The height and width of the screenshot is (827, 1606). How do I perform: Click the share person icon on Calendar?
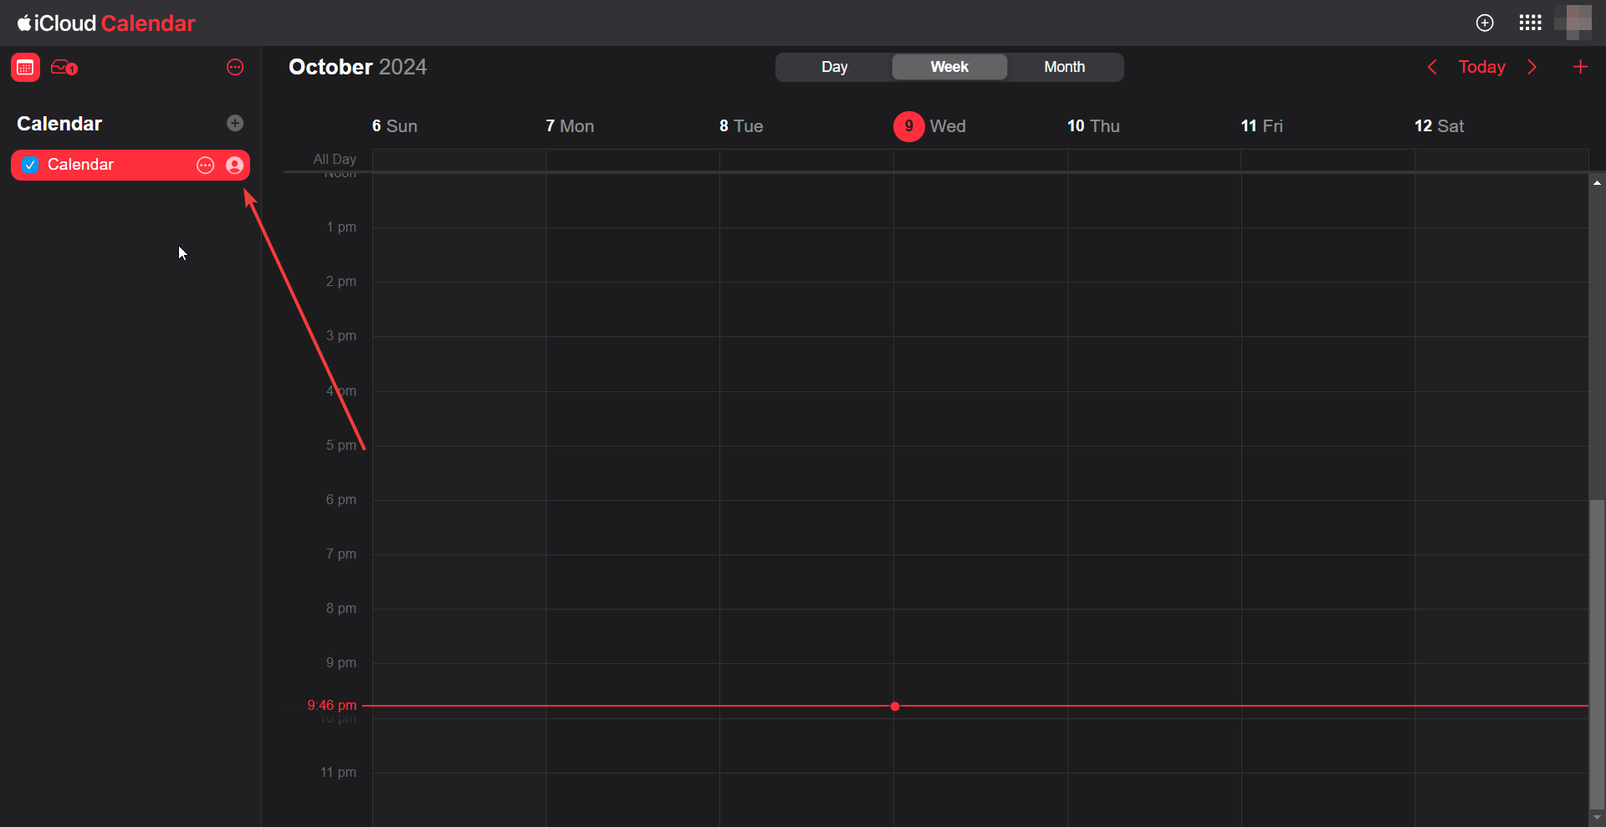tap(235, 166)
